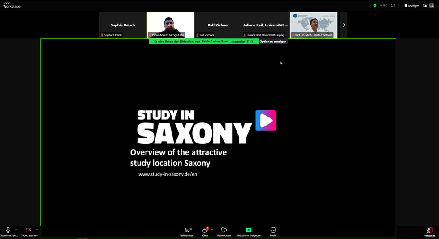Select Pablo Andres Barriga Ortiz's video thumbnail

pyautogui.click(x=171, y=25)
